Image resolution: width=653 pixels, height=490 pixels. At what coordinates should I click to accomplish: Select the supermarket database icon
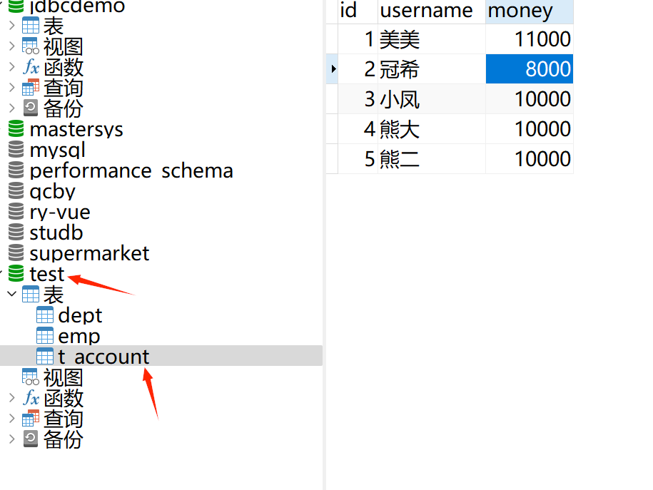[16, 252]
